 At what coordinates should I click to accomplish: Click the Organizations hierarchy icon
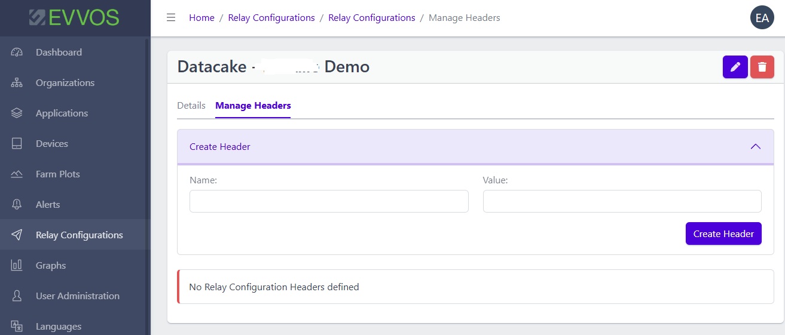tap(17, 83)
